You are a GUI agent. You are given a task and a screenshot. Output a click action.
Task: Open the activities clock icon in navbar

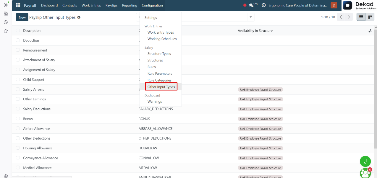264,5
